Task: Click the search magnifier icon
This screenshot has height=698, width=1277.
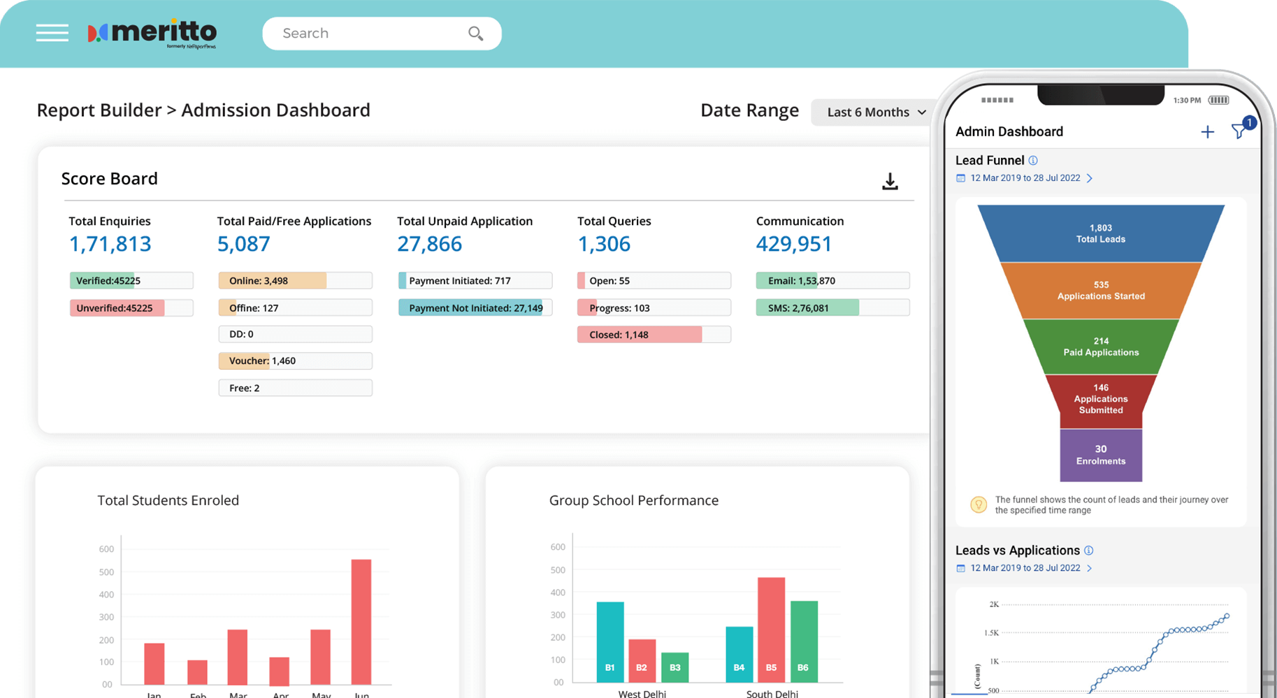Action: coord(476,34)
